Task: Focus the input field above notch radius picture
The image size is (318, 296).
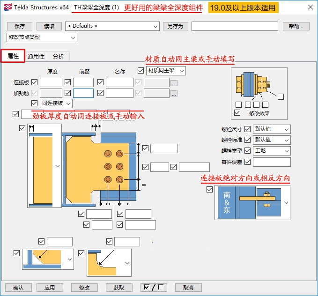Action: point(127,242)
